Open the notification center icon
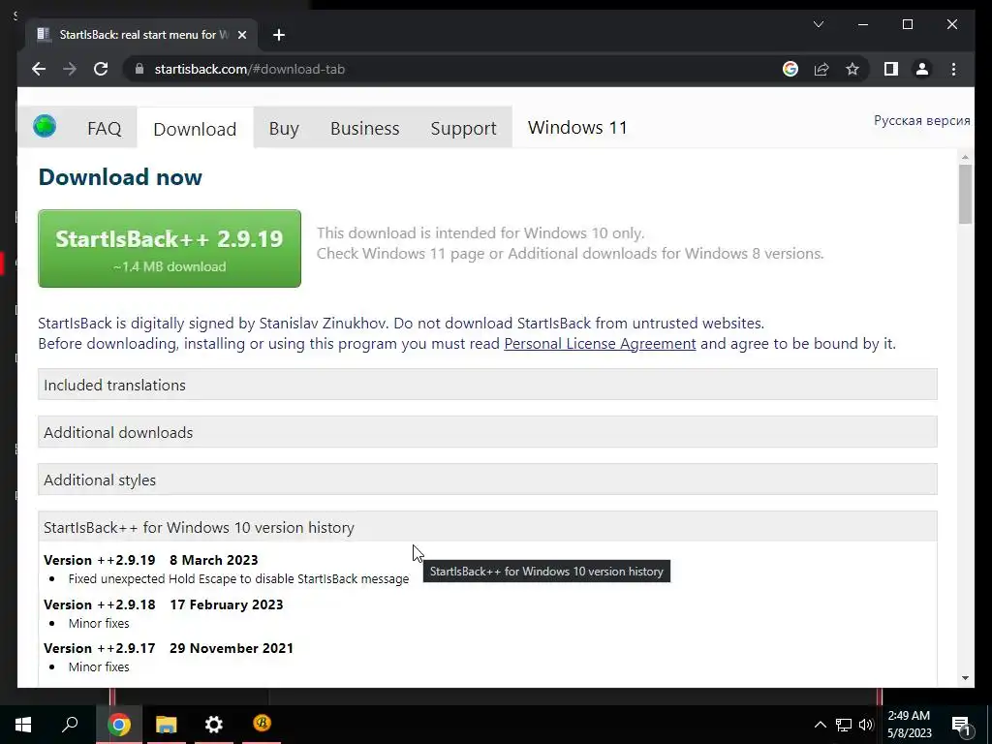The width and height of the screenshot is (992, 744). point(961,726)
